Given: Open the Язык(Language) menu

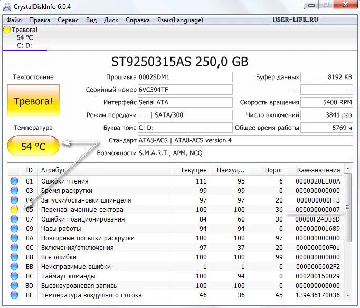Looking at the screenshot, I should click(180, 20).
